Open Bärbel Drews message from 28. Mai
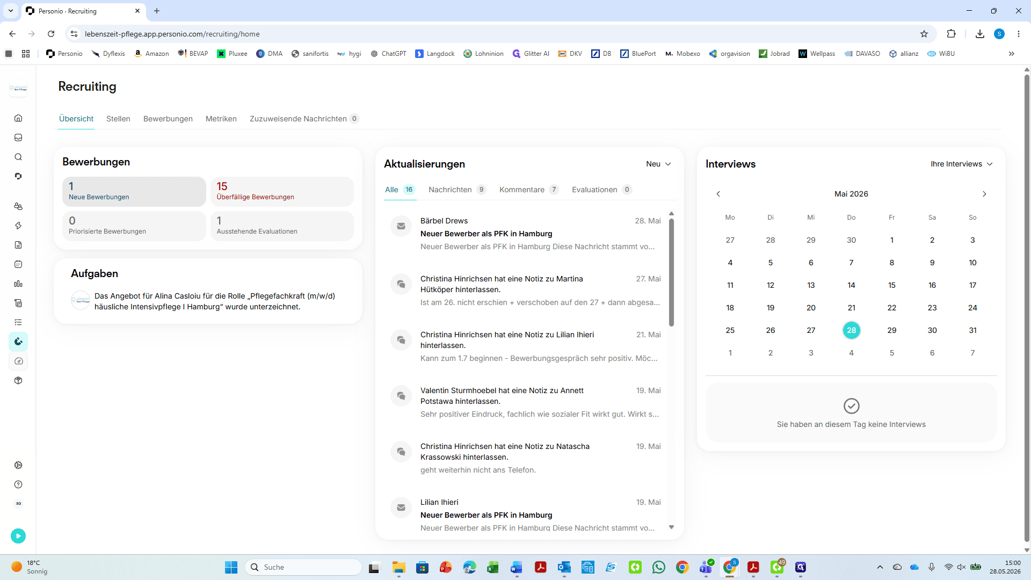The width and height of the screenshot is (1031, 580). pos(526,234)
